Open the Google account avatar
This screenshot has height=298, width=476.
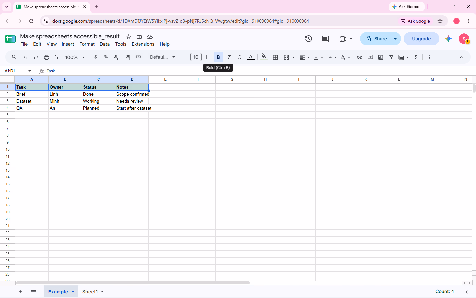click(464, 39)
